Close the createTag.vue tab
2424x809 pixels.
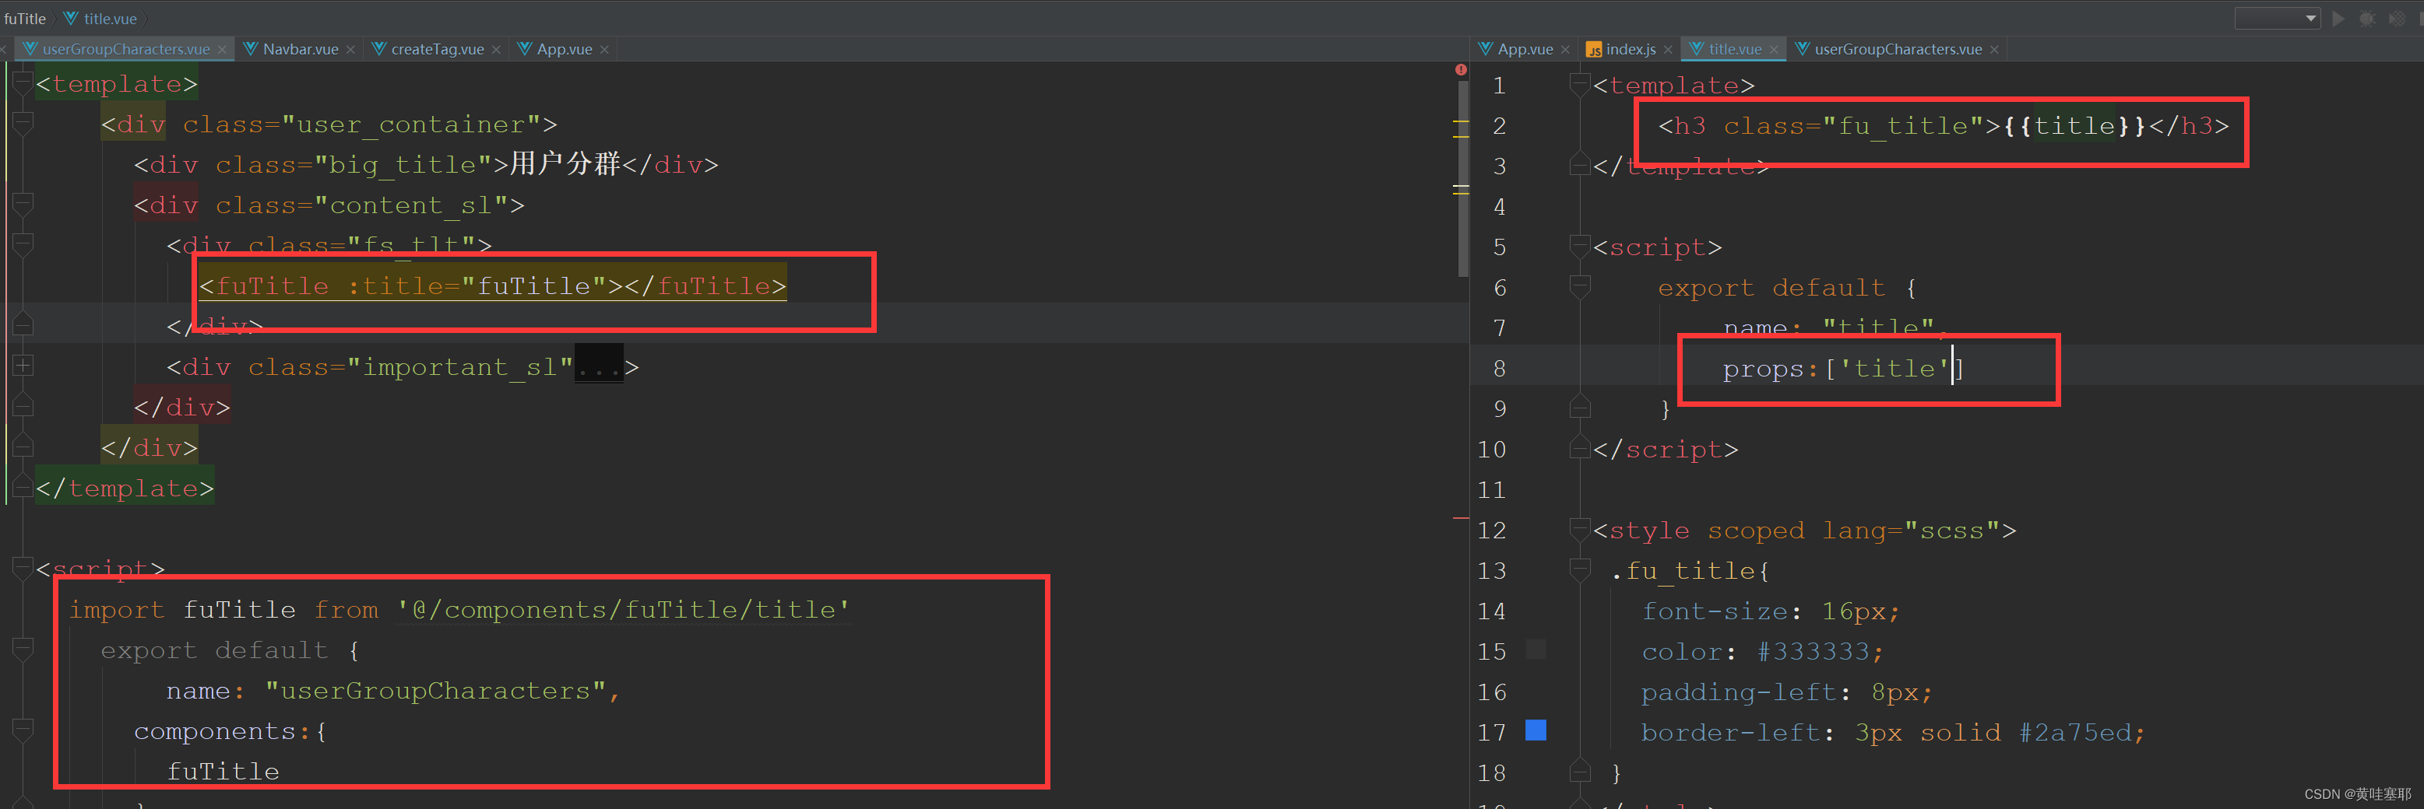click(x=497, y=50)
